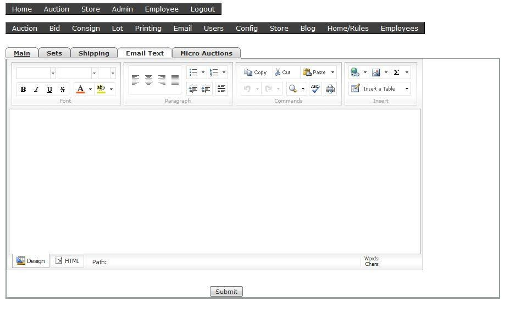Decrease paragraph indent
This screenshot has height=312, width=510.
coord(193,88)
